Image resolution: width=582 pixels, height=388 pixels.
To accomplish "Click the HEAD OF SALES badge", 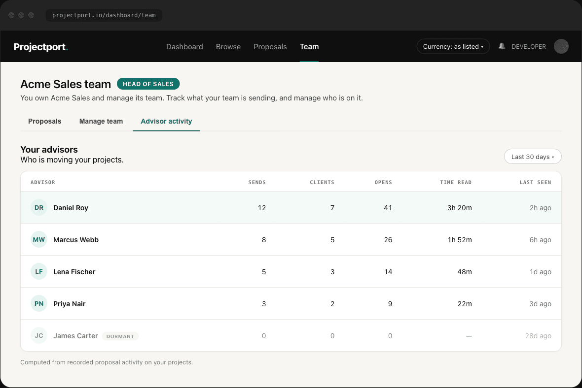I will point(148,84).
